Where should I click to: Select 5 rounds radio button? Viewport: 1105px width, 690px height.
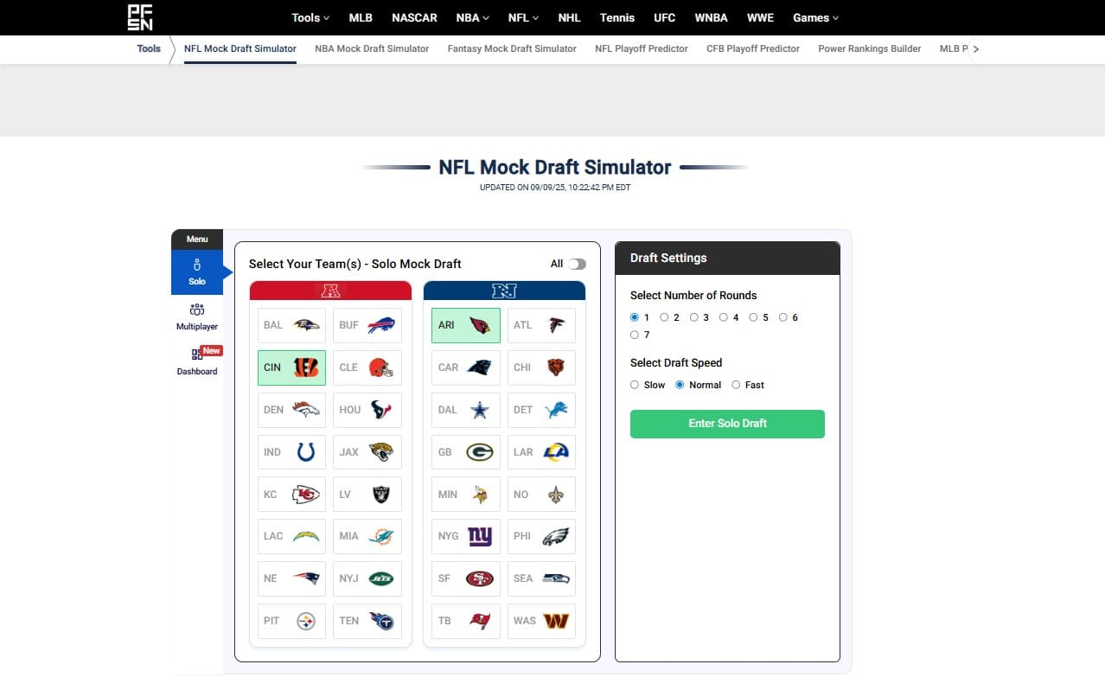click(753, 317)
